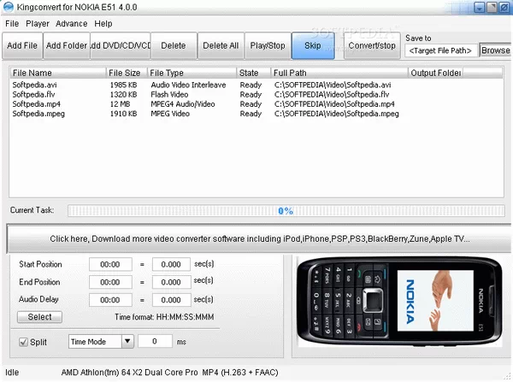Minimize the Kingconvert window

(x=480, y=7)
